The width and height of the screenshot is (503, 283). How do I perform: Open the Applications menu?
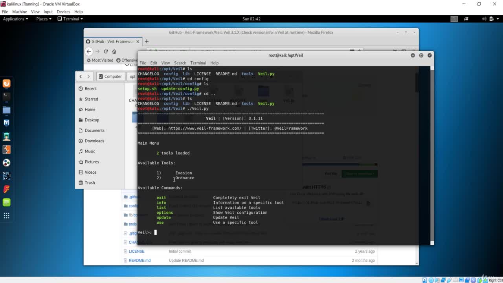(x=15, y=19)
